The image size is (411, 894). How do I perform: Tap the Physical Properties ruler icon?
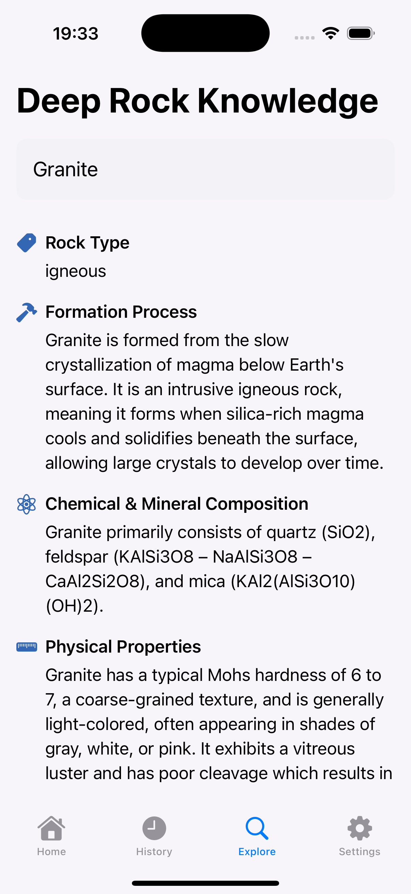coord(27,647)
